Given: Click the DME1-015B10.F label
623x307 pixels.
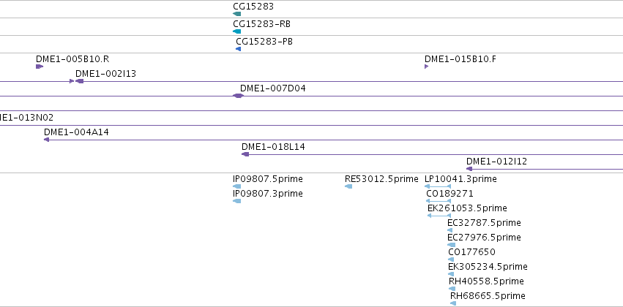Looking at the screenshot, I should [x=460, y=59].
